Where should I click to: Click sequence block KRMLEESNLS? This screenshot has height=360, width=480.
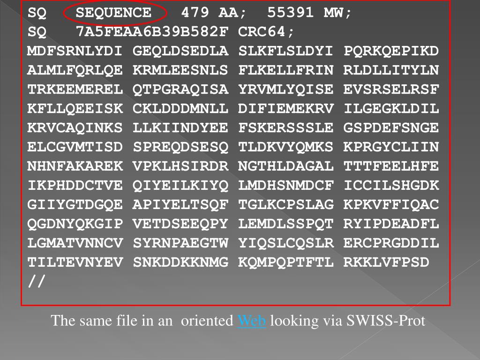click(180, 70)
